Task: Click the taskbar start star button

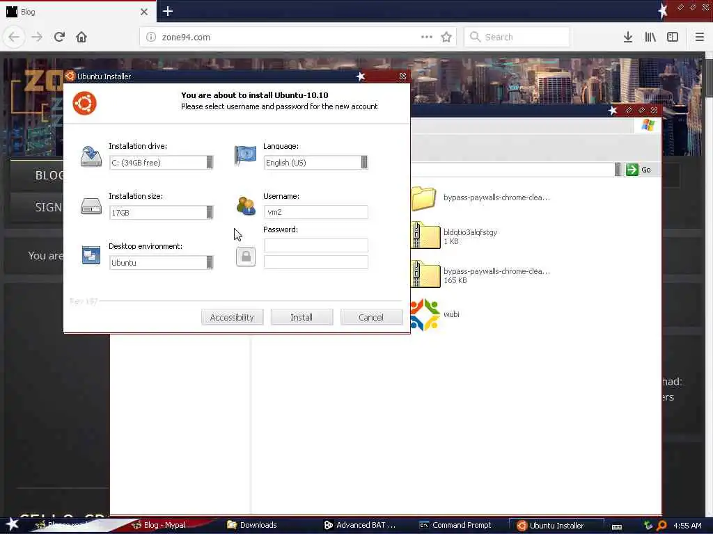Action: 13,524
